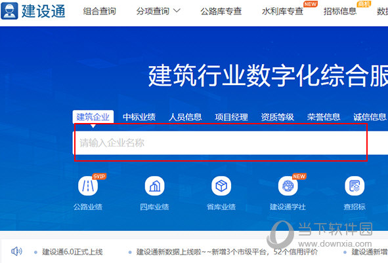
Task: Click the announcement speaker icon
Action: (x=16, y=251)
